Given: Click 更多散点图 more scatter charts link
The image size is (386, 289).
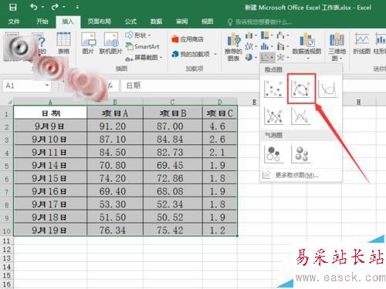Looking at the screenshot, I should click(290, 175).
